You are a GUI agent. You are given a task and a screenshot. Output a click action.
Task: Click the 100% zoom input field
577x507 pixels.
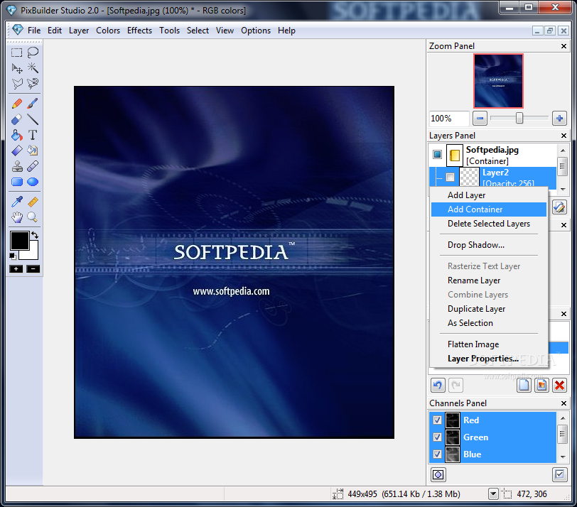(449, 119)
